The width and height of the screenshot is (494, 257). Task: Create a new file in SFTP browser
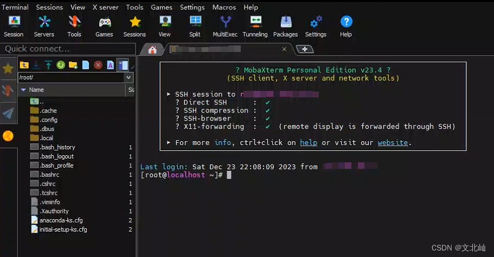[86, 65]
